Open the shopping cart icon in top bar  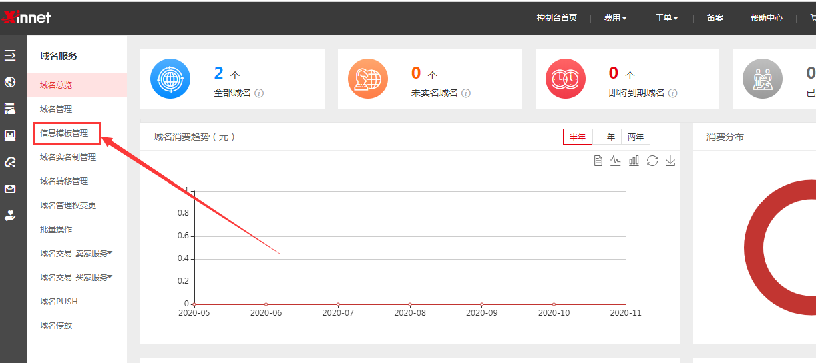coord(813,18)
